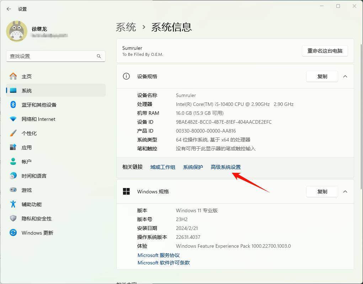Copy device specs with 复制
Image resolution: width=363 pixels, height=284 pixels.
click(322, 76)
